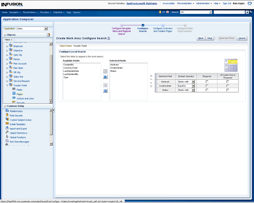
Task: Click the move all fields right icon
Action: [x=105, y=77]
